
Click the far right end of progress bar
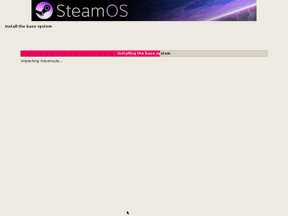coord(267,53)
